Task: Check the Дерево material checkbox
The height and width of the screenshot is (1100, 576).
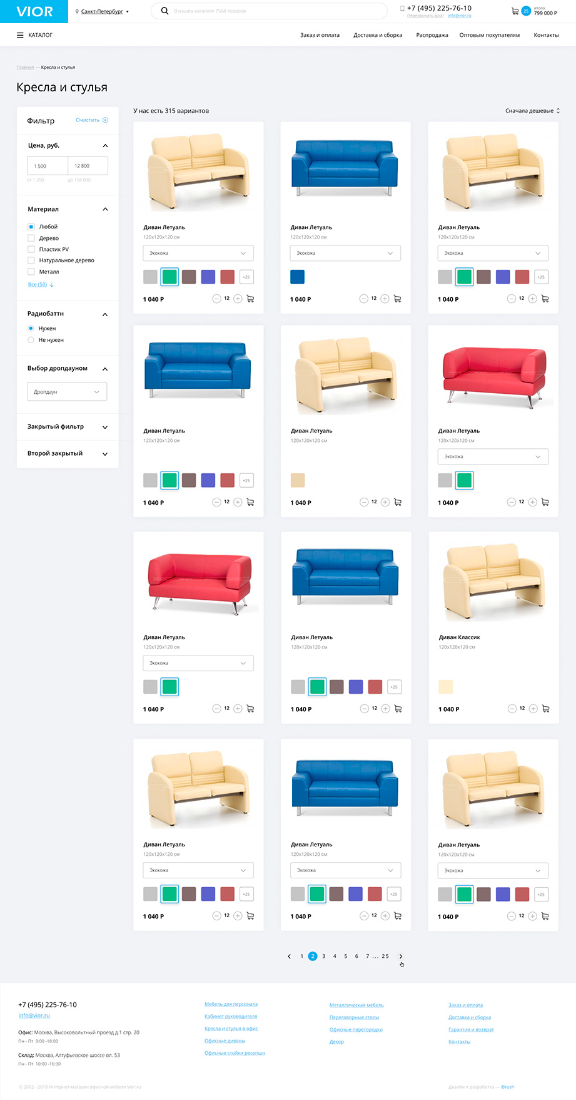Action: tap(31, 238)
